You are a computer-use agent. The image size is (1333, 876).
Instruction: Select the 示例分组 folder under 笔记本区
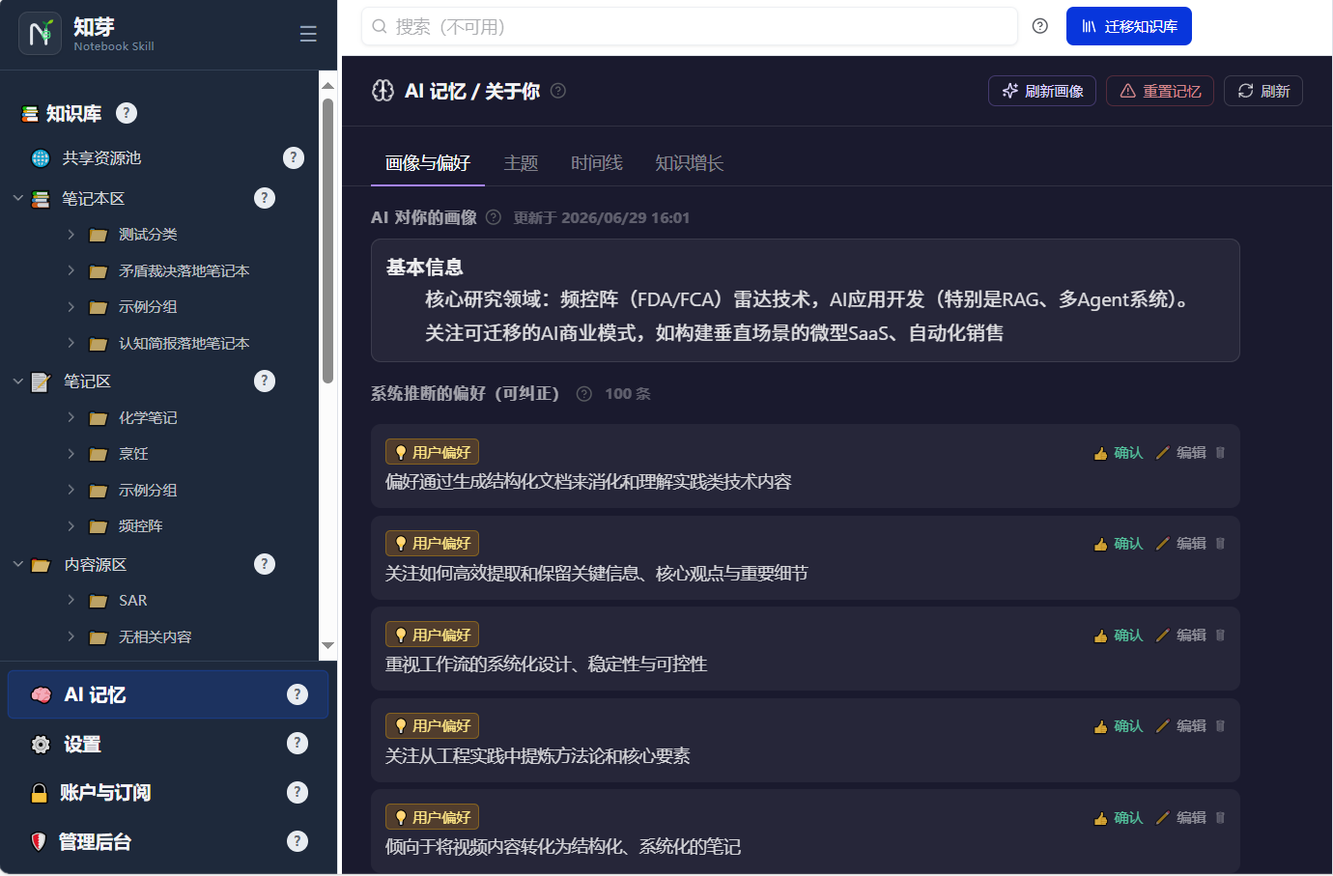tap(147, 307)
